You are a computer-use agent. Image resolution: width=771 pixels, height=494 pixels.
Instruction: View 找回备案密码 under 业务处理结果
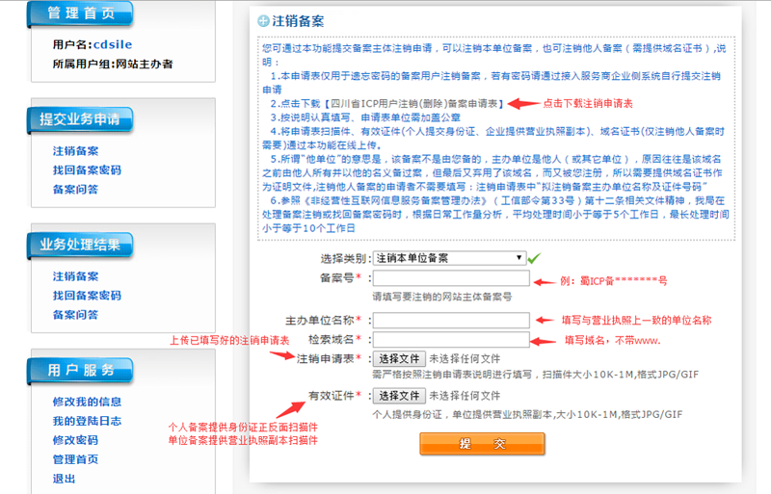pyautogui.click(x=87, y=296)
